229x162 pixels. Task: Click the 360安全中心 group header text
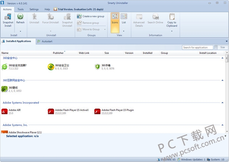point(10,58)
